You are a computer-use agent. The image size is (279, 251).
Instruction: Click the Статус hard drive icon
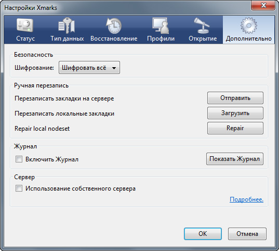[25, 26]
